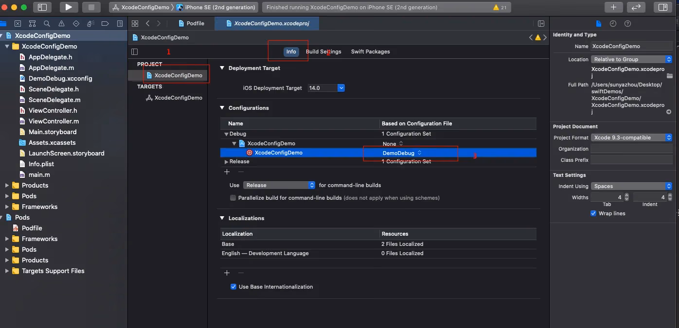Screen dimensions: 679x328
Task: Open the iOS Deployment Target dropdown
Action: (x=341, y=88)
